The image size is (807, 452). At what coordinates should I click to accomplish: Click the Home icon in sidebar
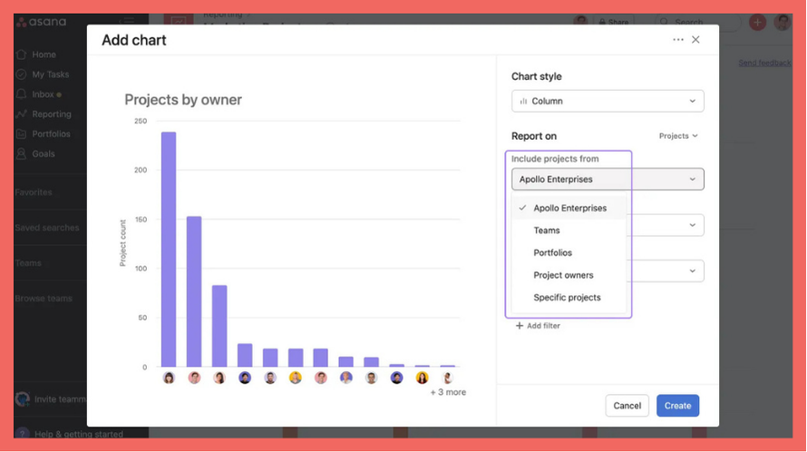(22, 54)
